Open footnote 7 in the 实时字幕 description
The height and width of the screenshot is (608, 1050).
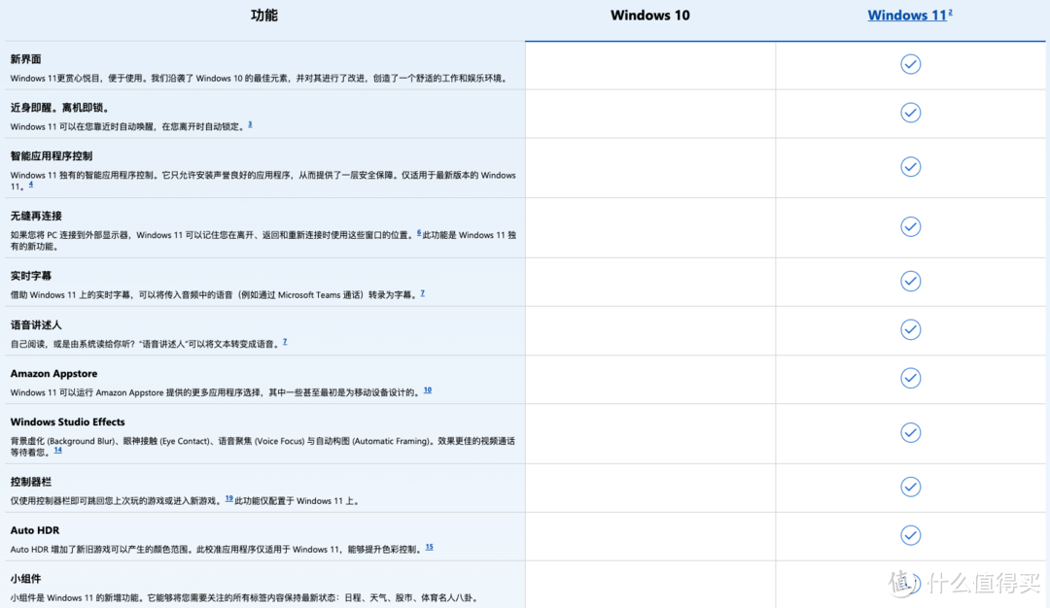423,293
